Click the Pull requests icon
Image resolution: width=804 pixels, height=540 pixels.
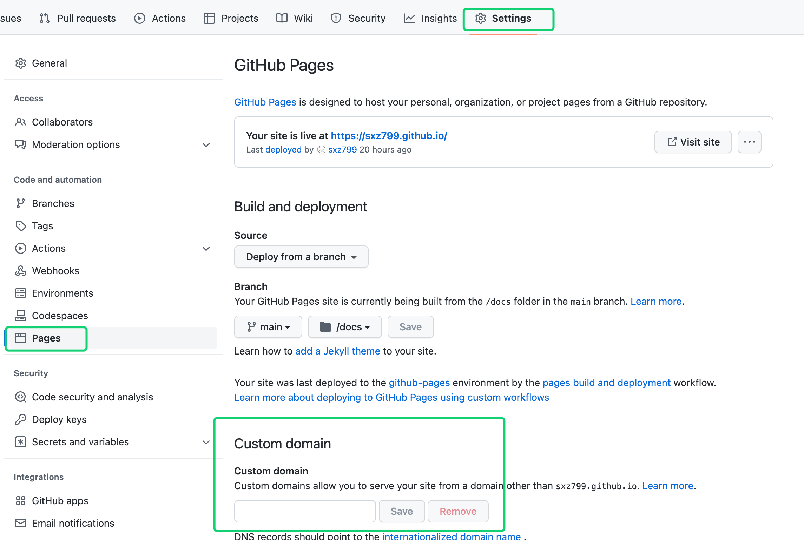45,18
